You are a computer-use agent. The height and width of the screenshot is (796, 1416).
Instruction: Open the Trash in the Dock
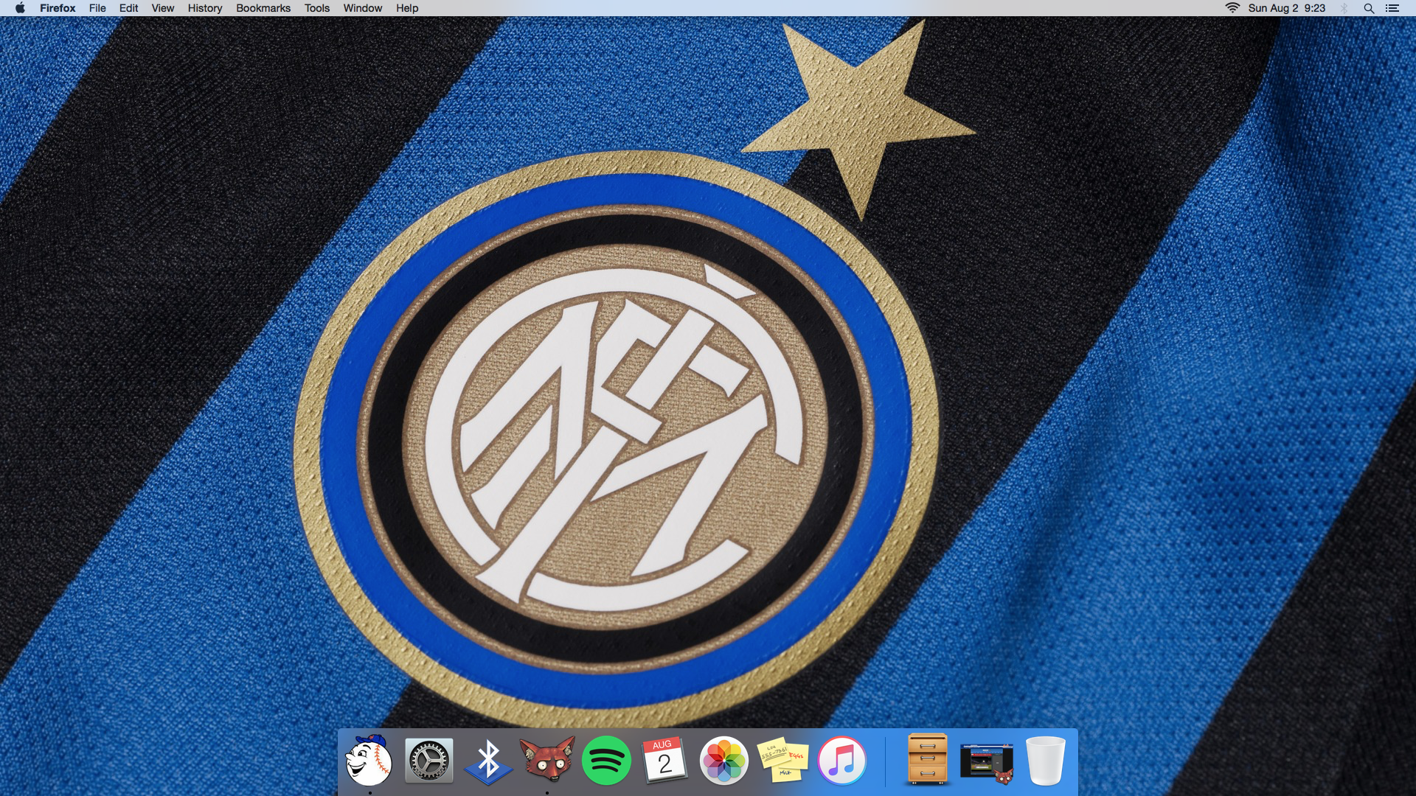click(x=1046, y=761)
